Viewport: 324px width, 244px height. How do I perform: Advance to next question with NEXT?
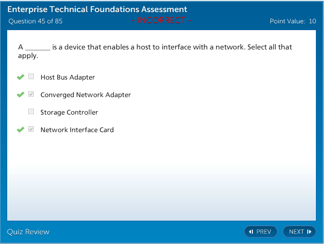pos(300,232)
